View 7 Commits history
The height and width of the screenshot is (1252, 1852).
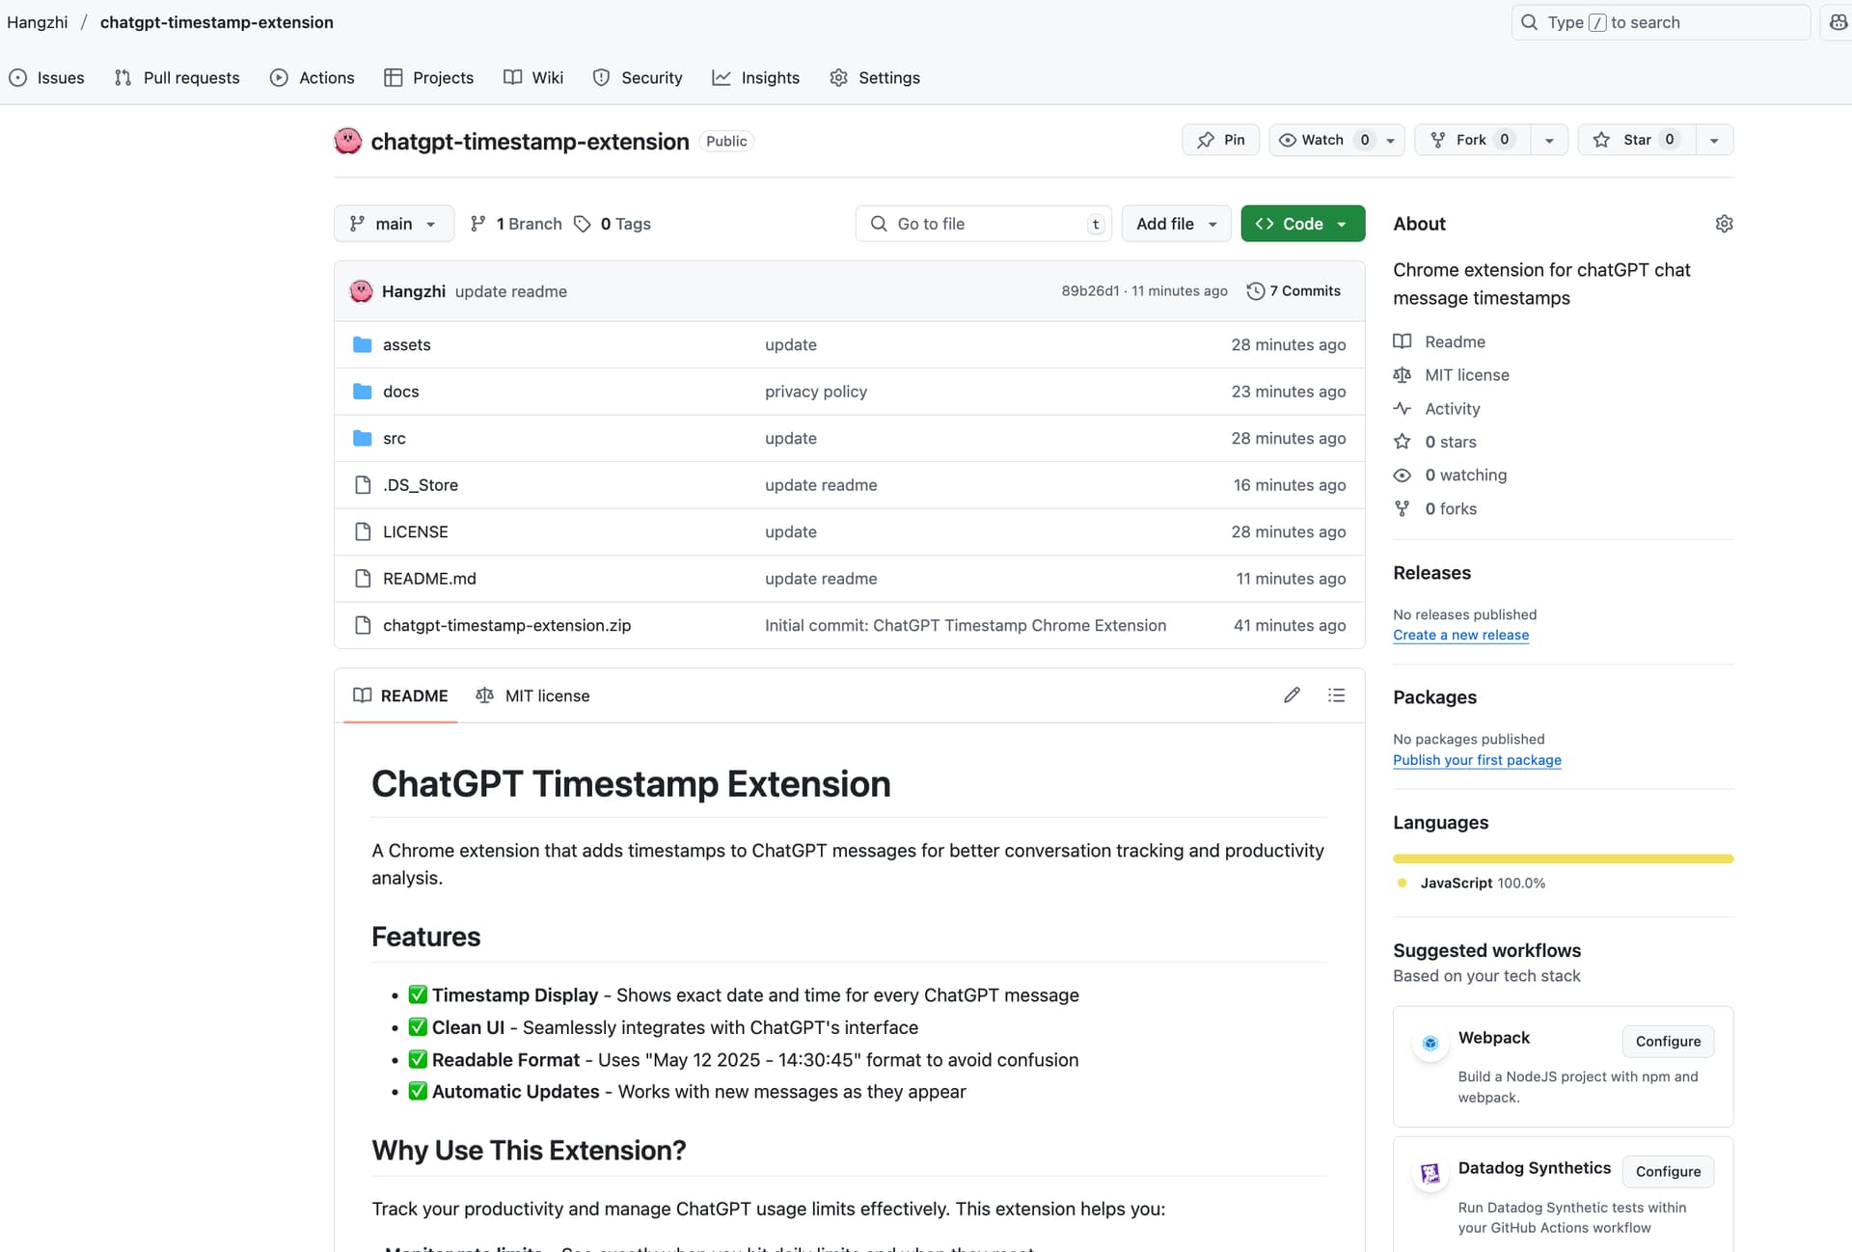tap(1294, 291)
